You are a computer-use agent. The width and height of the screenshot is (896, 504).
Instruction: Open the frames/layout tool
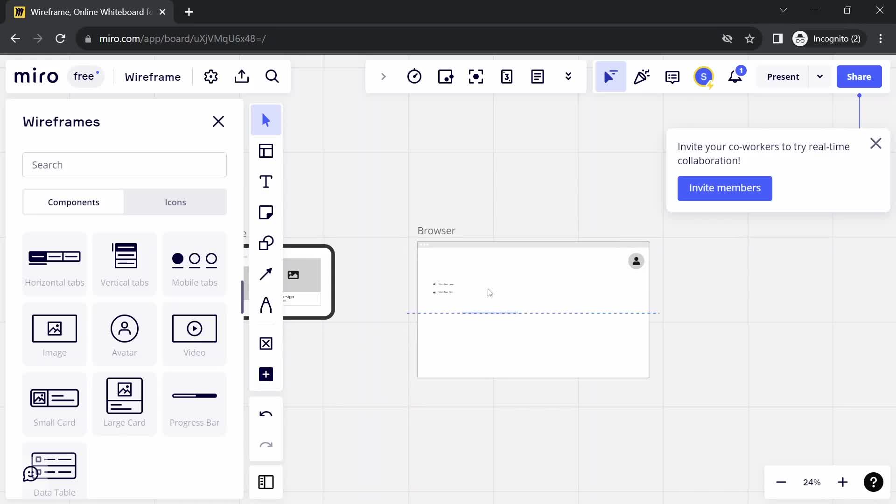[267, 151]
